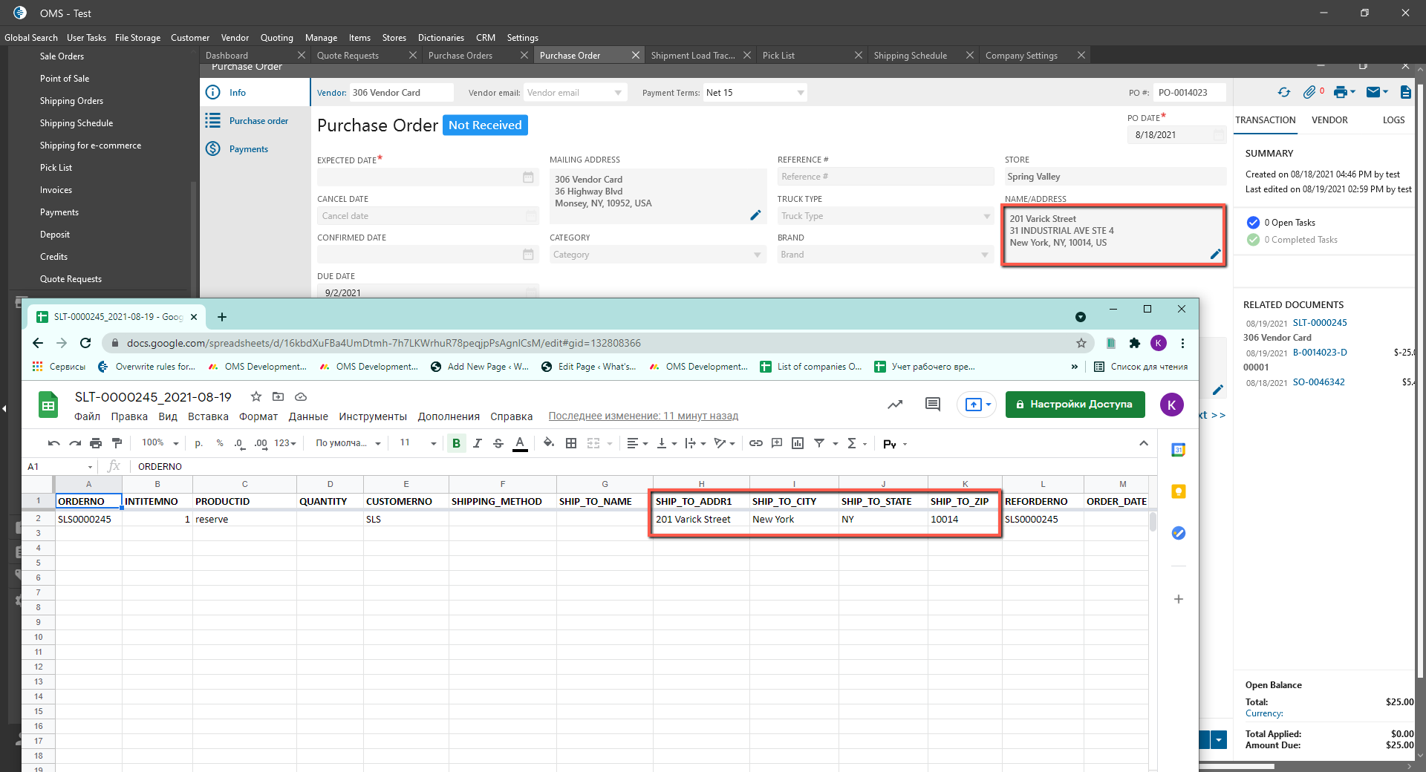Switch to the VENDOR tab
Screen dimensions: 1426x772
coord(1329,120)
